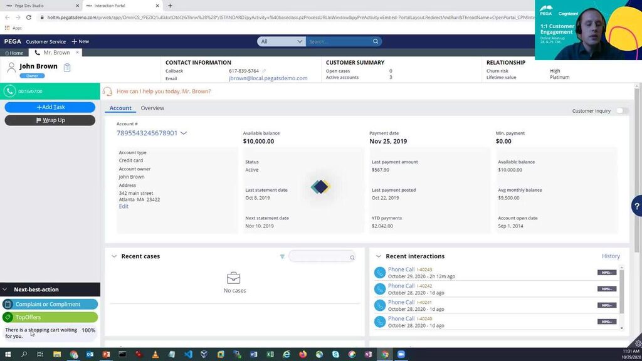
Task: Toggle the Customer Inquiry switch
Action: coord(620,110)
